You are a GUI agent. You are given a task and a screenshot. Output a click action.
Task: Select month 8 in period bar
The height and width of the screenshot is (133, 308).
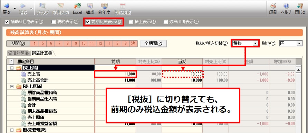[67, 43]
